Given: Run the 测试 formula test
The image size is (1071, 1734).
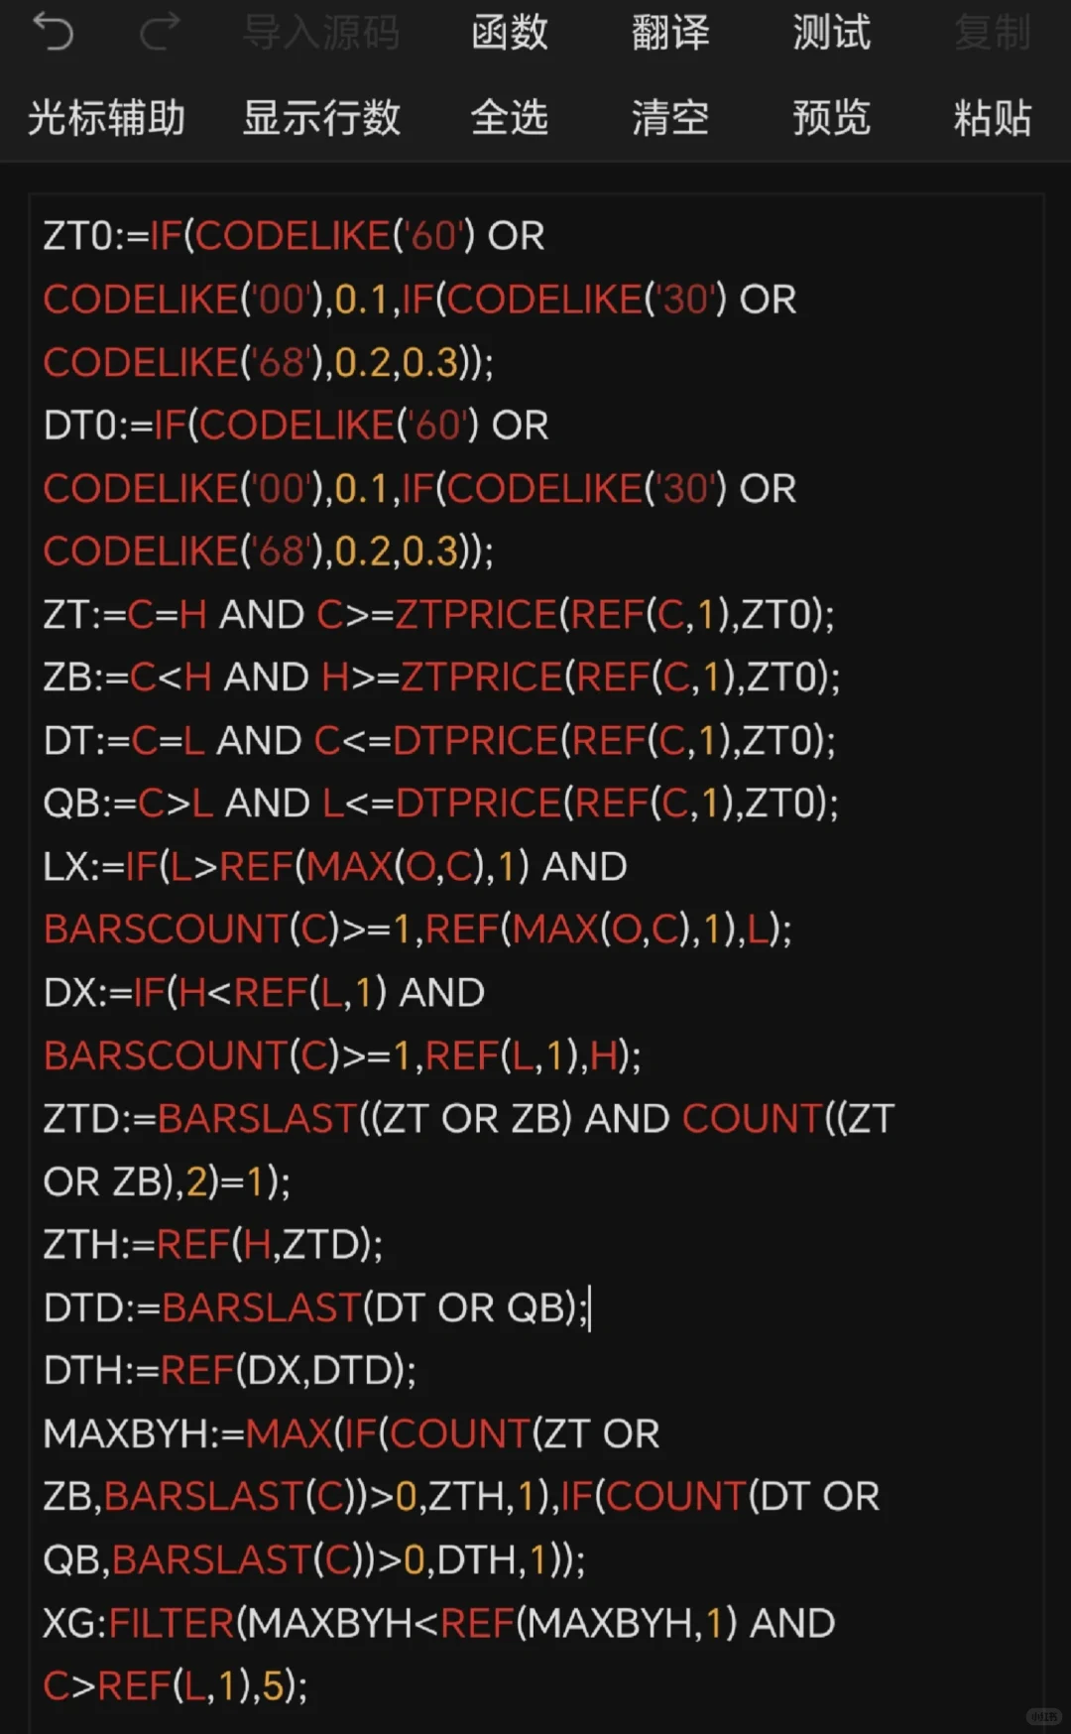Looking at the screenshot, I should tap(832, 33).
